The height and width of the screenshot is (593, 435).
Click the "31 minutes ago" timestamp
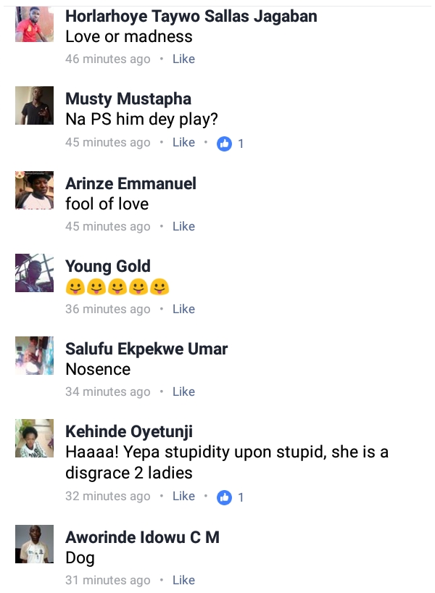point(107,580)
